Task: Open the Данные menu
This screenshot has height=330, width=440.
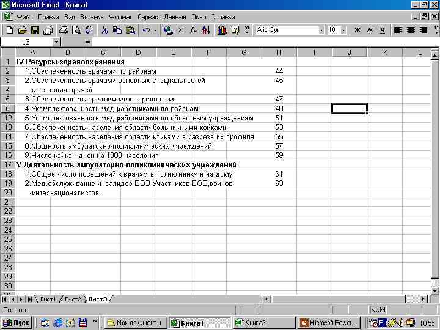Action: pyautogui.click(x=175, y=17)
